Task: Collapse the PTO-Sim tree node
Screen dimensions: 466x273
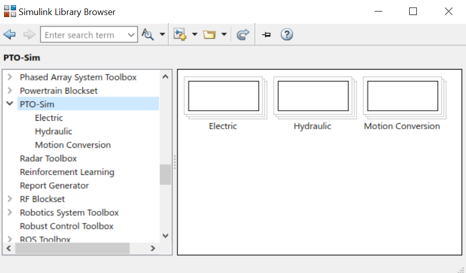Action: tap(10, 104)
